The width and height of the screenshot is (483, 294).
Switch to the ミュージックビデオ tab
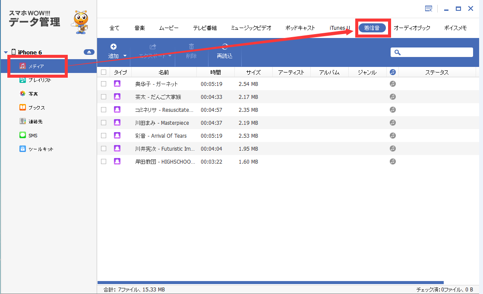tap(251, 28)
